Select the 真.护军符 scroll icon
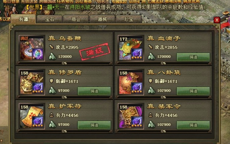Screen dimensions: 230x144 32,116
